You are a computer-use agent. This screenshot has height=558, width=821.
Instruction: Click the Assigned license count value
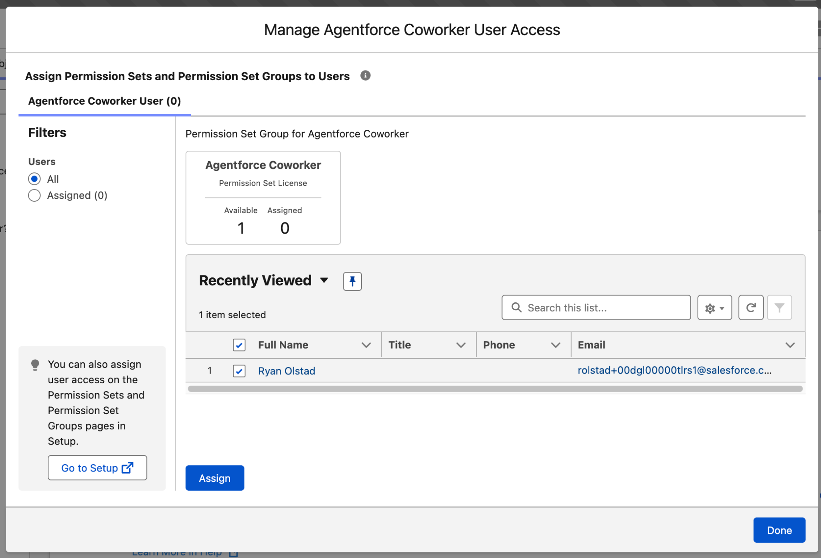[285, 228]
